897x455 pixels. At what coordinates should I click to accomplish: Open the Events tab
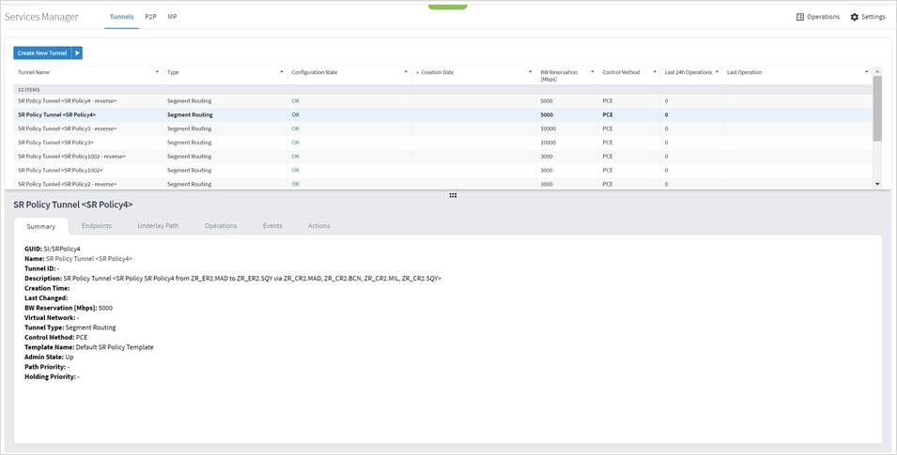click(x=272, y=226)
